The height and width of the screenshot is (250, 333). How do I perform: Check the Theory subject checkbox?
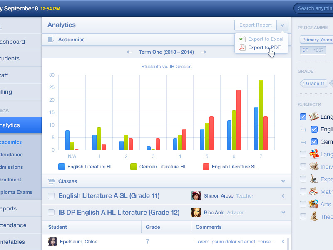click(303, 217)
